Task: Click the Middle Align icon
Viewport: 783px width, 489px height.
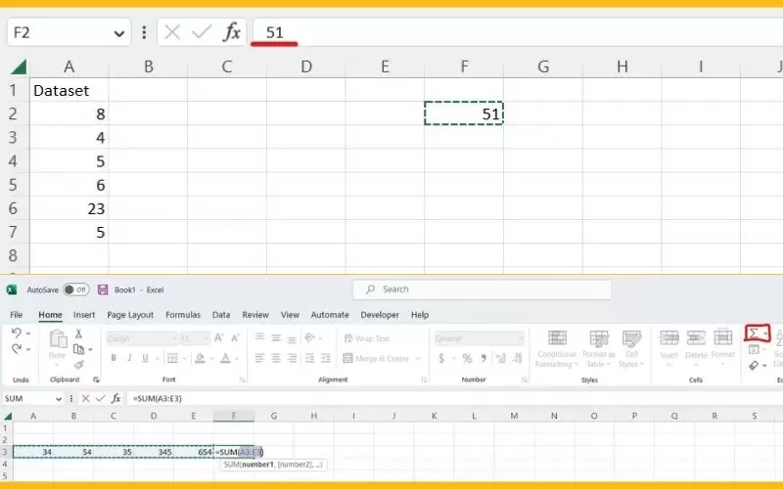Action: (x=276, y=337)
